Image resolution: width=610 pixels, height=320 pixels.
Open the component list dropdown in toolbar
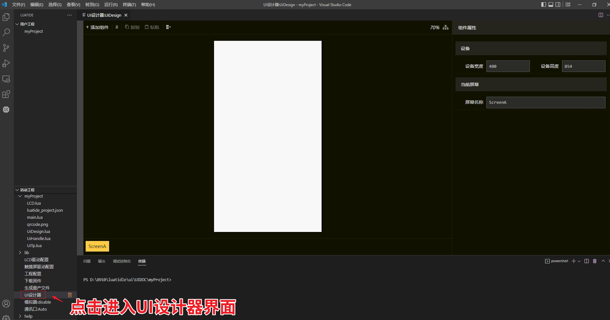168,27
